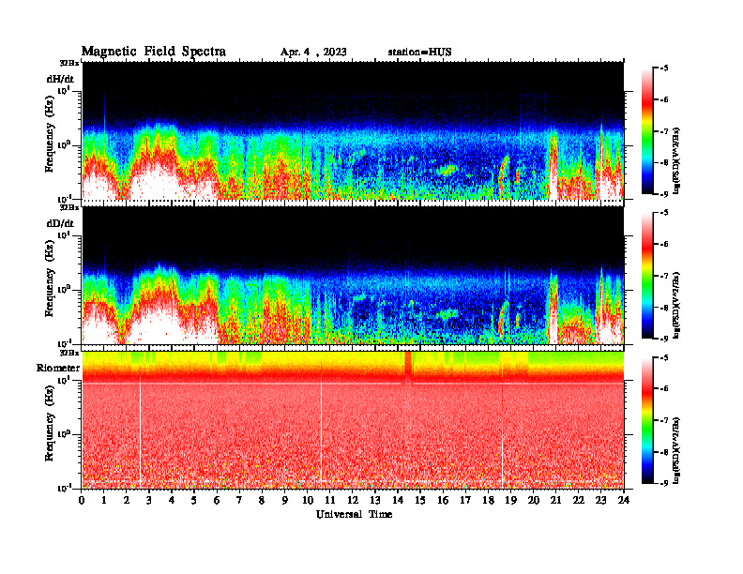Click the '-5' value on the dH/dt colorbar

[664, 68]
